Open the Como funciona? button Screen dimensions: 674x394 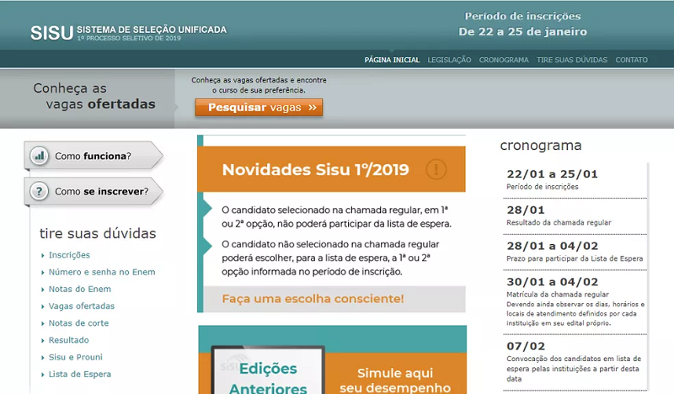(94, 156)
